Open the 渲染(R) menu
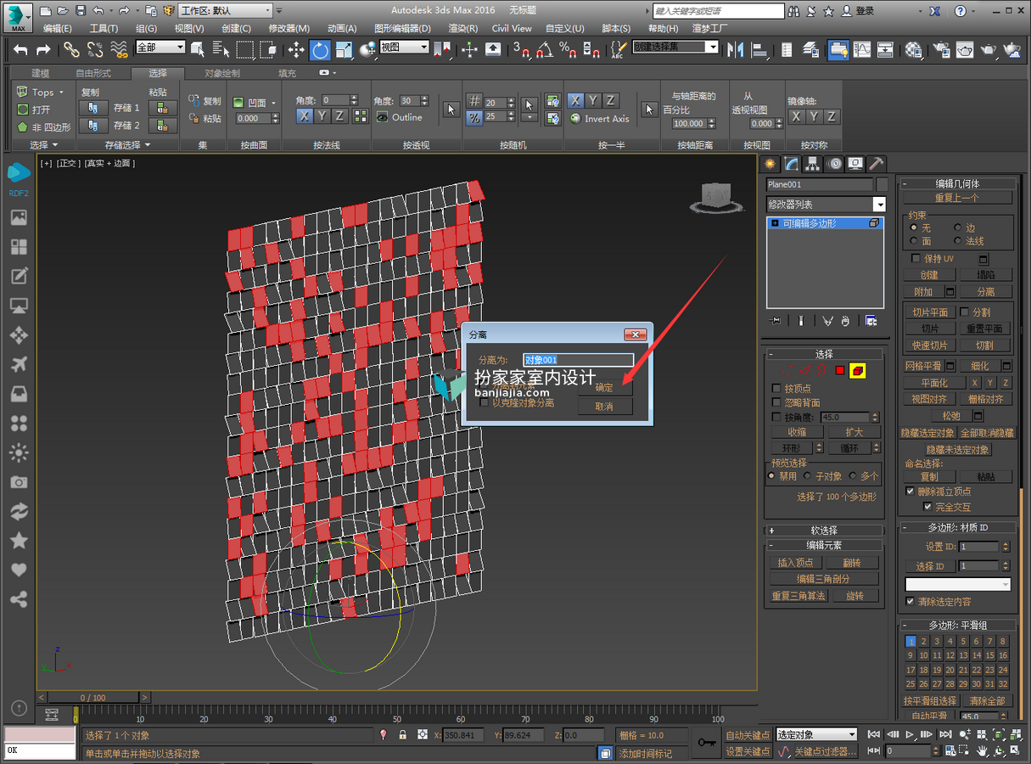1031x764 pixels. point(462,28)
